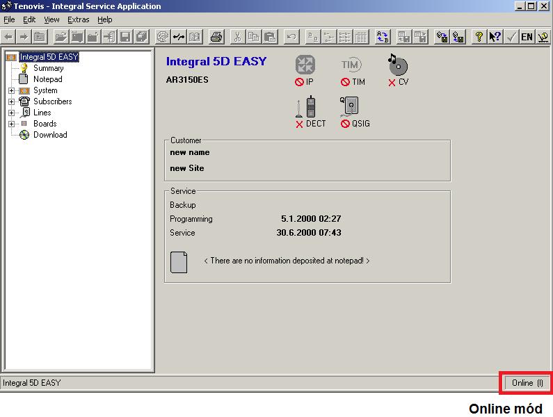Click the Save floppy disk toolbar icon

pos(125,37)
